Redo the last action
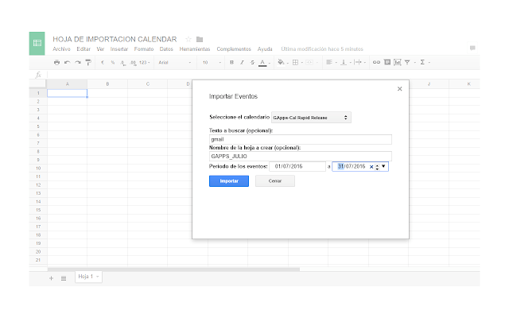Screen dimensions: 509x318 (x=78, y=62)
